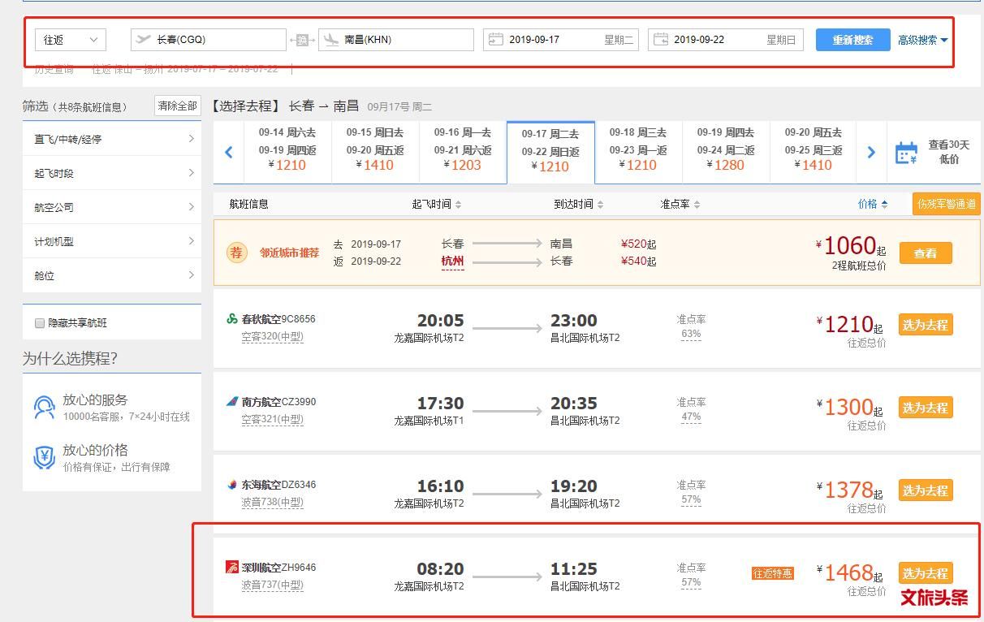Open departure date 2019-09-17 picker
Screen dimensions: 984x622
(561, 40)
